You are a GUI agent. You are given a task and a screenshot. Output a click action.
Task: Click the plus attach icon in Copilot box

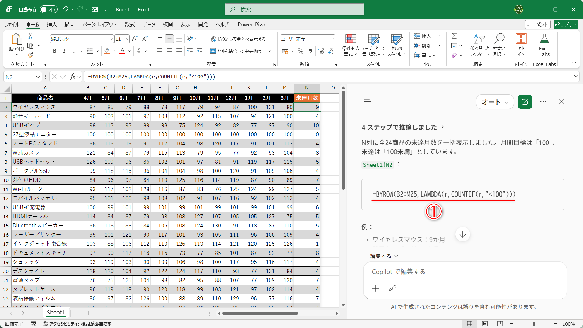pyautogui.click(x=375, y=288)
